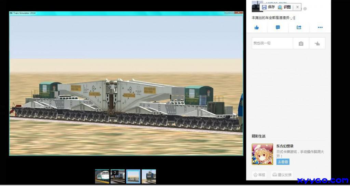Image resolution: width=350 pixels, height=186 pixels.
Task: Open the three-dot more options menu
Action: [x=320, y=28]
